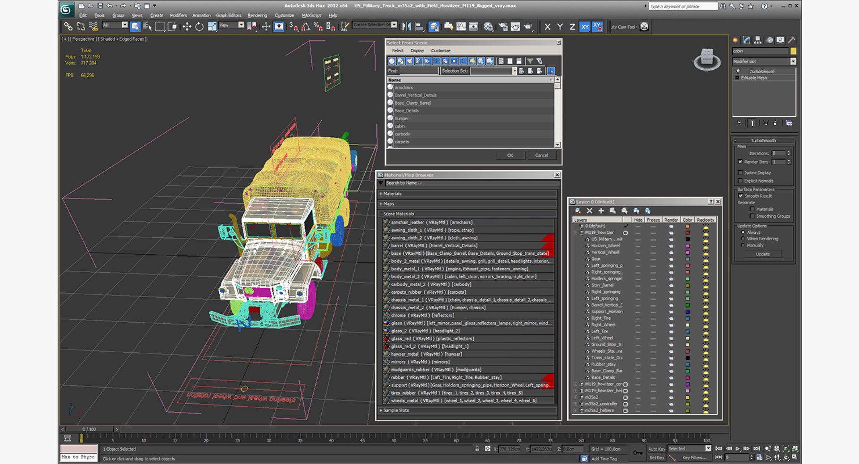This screenshot has height=464, width=859.
Task: Click Play Animation button
Action: (x=738, y=448)
